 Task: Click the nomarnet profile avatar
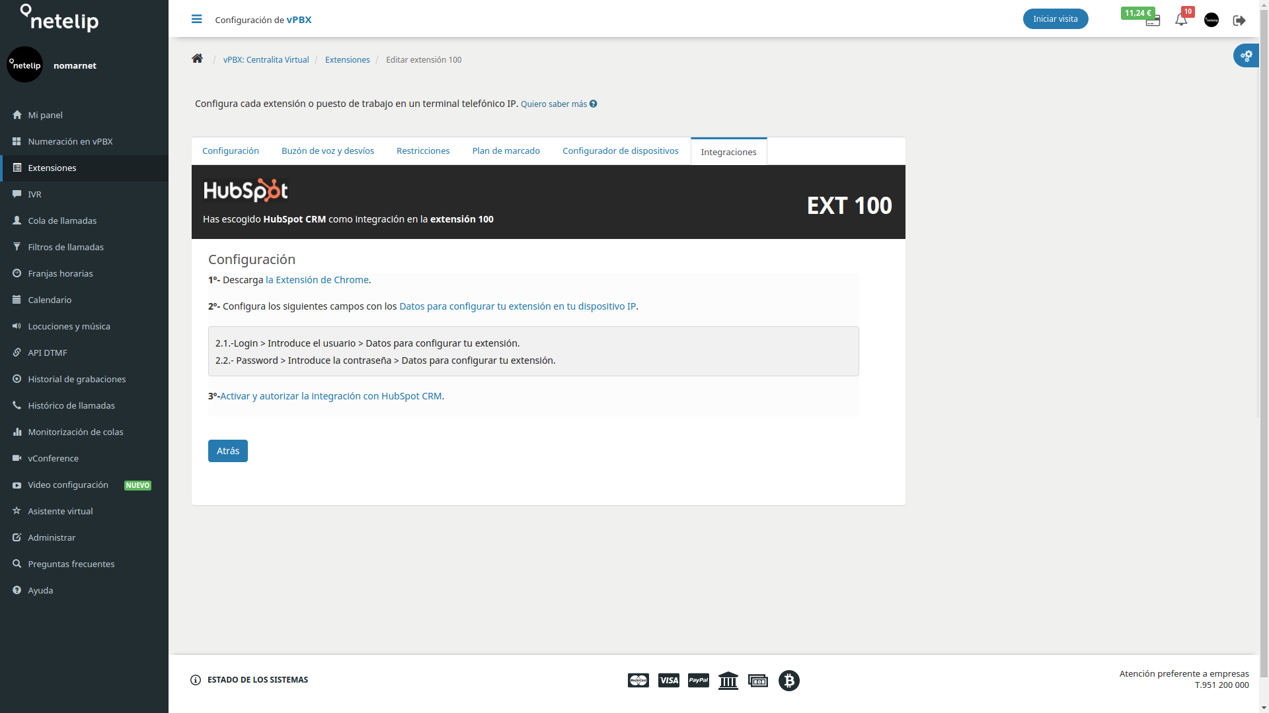[24, 65]
